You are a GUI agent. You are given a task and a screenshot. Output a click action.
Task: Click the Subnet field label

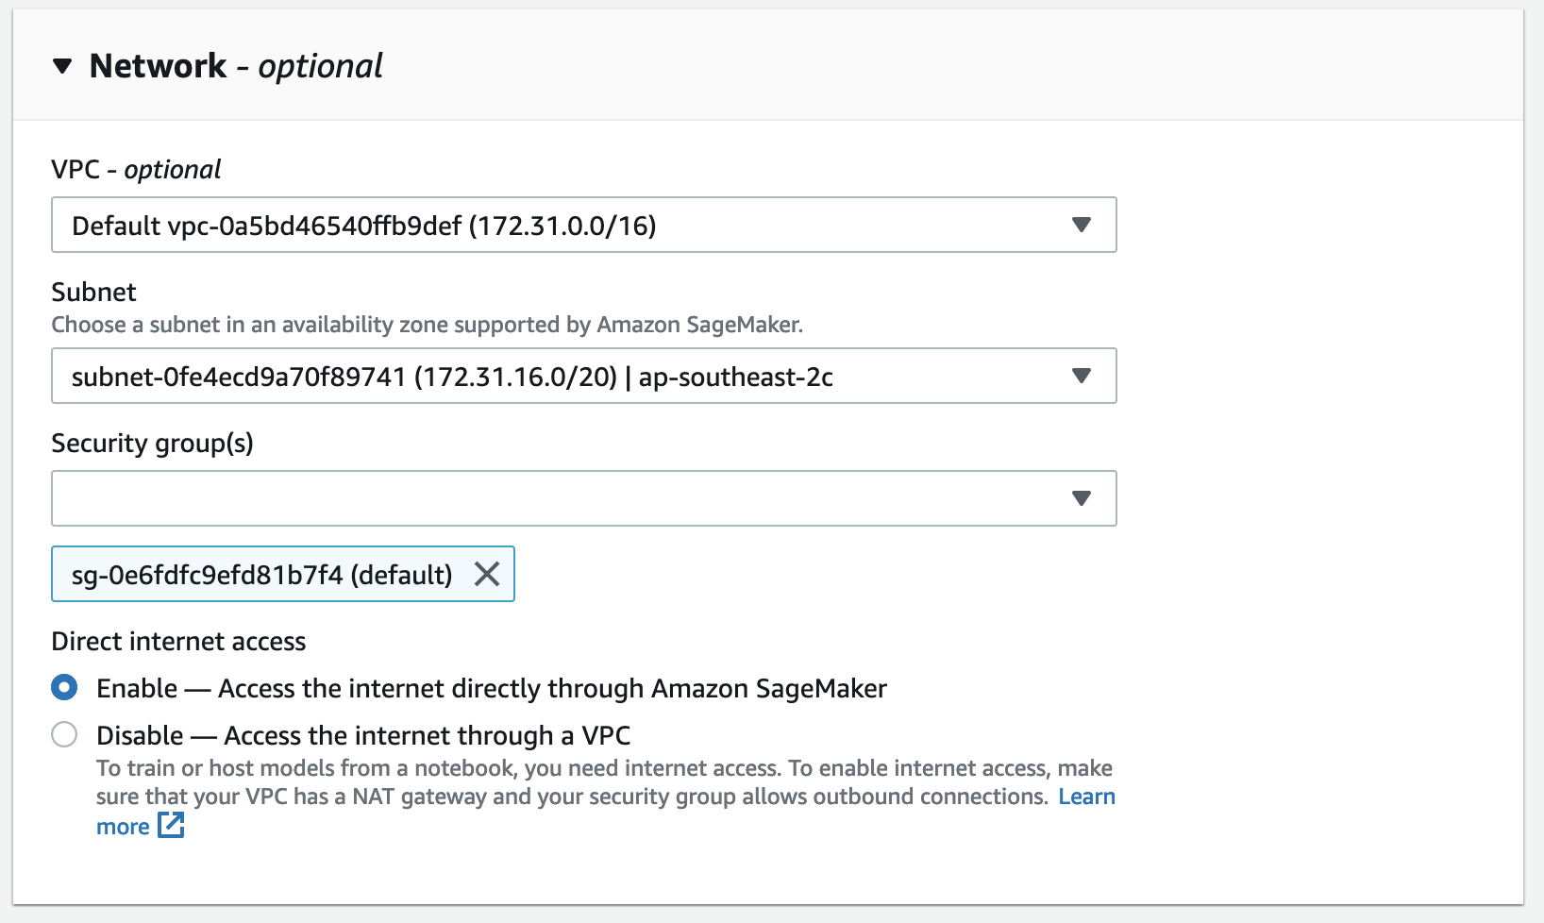click(93, 293)
